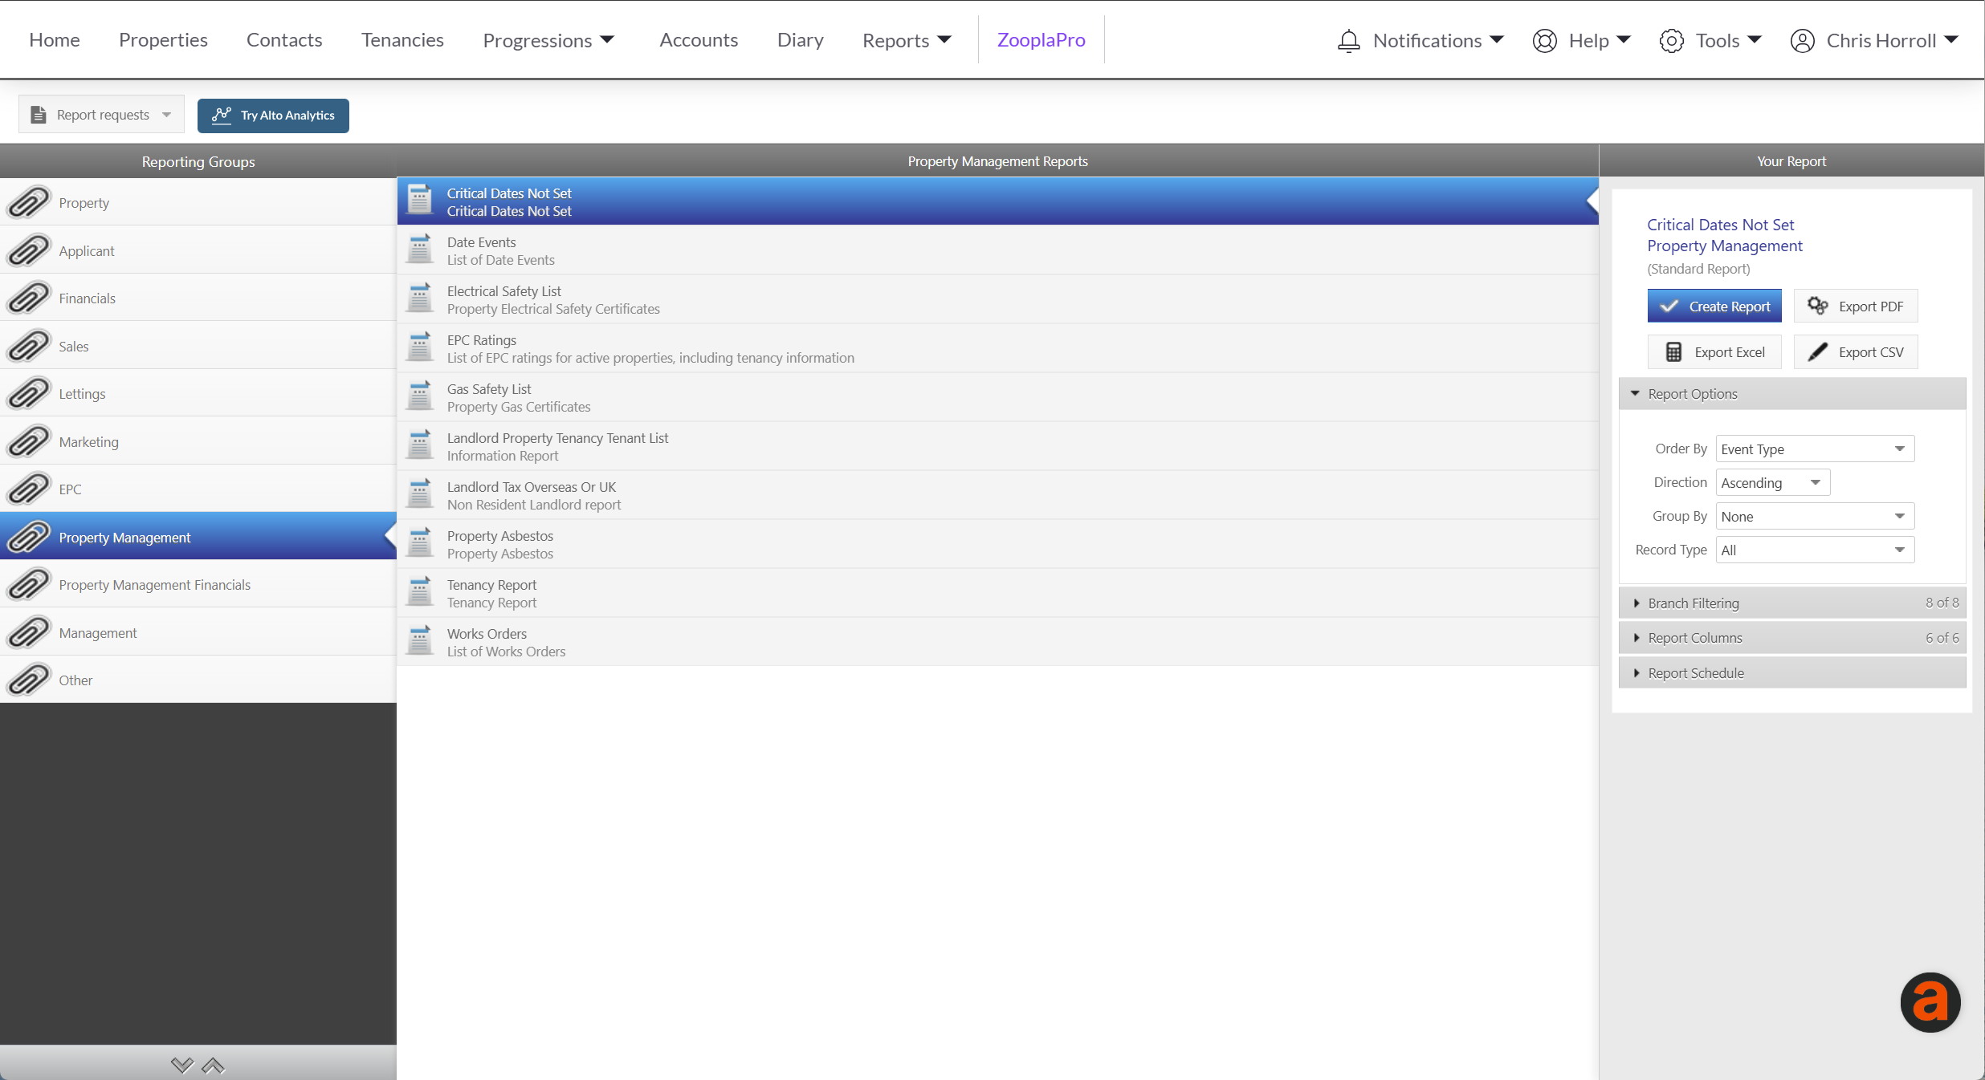Click the EPC Ratings report icon
The height and width of the screenshot is (1080, 1985).
coord(419,347)
